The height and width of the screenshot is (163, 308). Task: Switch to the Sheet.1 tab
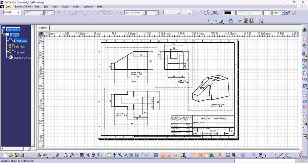tap(43, 28)
